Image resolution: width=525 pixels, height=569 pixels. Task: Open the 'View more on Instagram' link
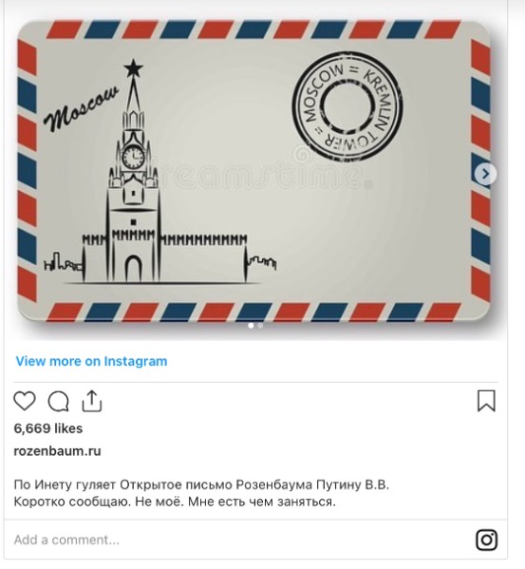click(x=91, y=361)
